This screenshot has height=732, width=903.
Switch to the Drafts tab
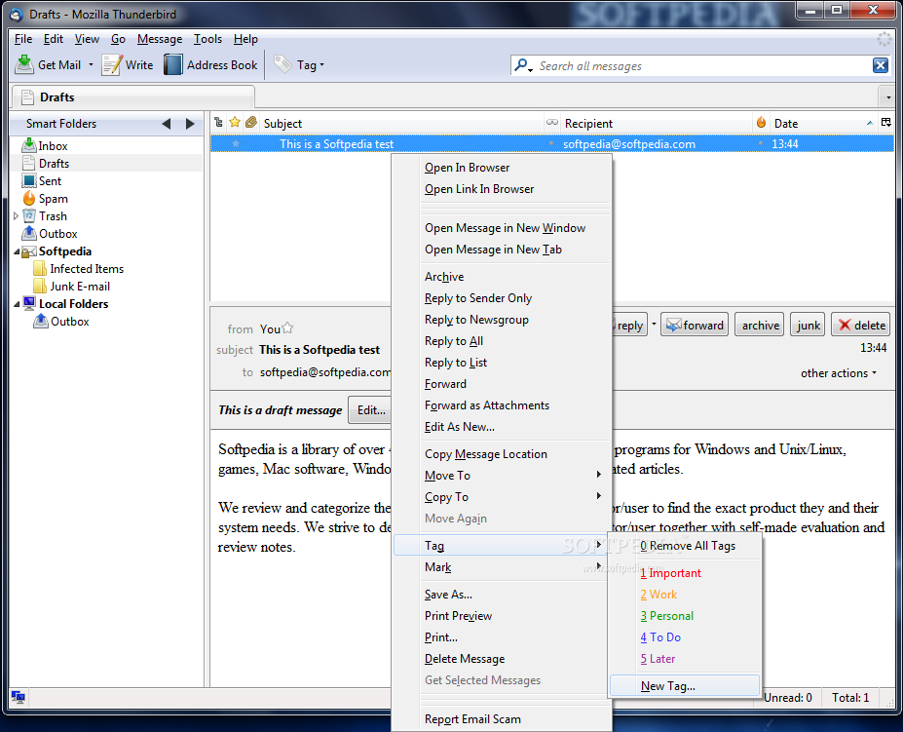click(x=132, y=96)
